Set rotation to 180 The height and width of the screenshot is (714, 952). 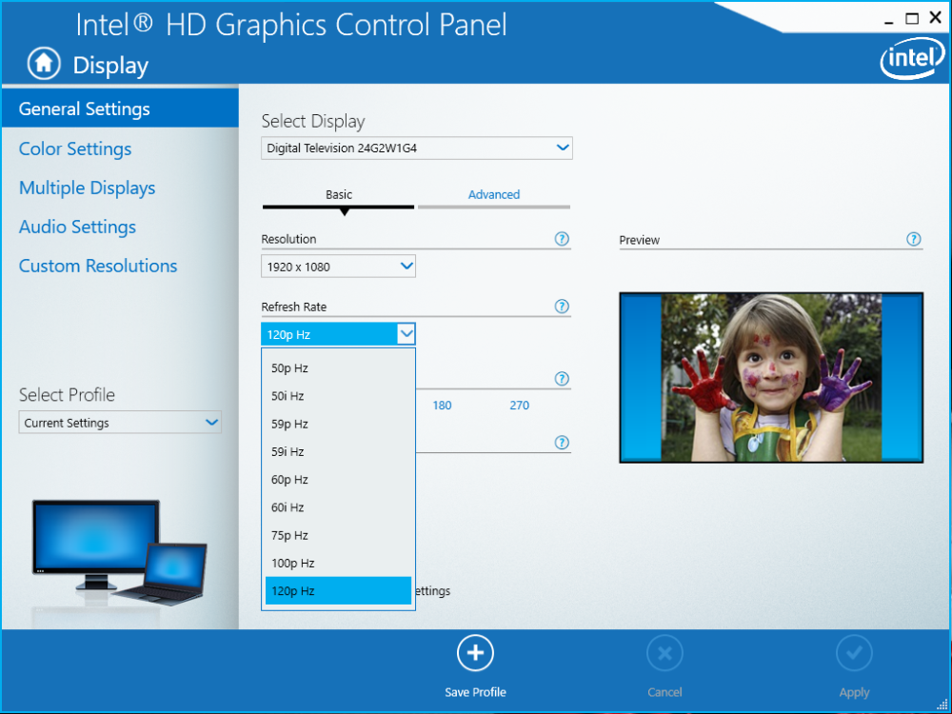point(442,405)
